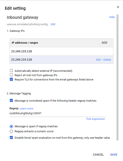
Task: Toggle Message is considered spam header regexp checkbox
Action: click(11, 101)
